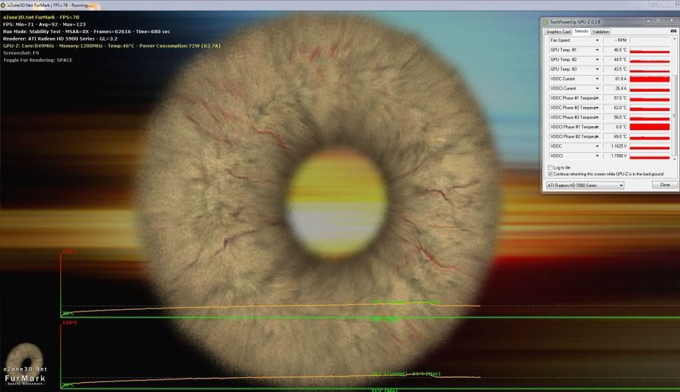Select the Sensors tab
This screenshot has height=392, width=680.
click(x=581, y=31)
